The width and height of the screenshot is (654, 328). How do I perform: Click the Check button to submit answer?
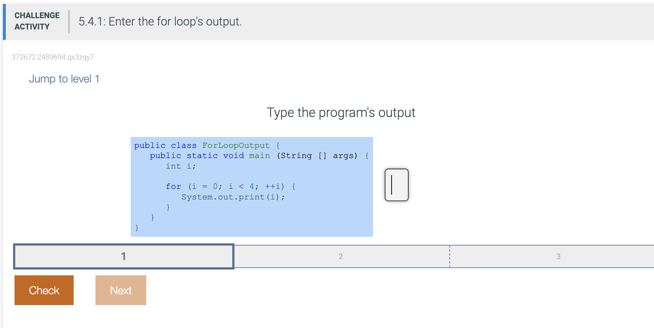click(44, 290)
